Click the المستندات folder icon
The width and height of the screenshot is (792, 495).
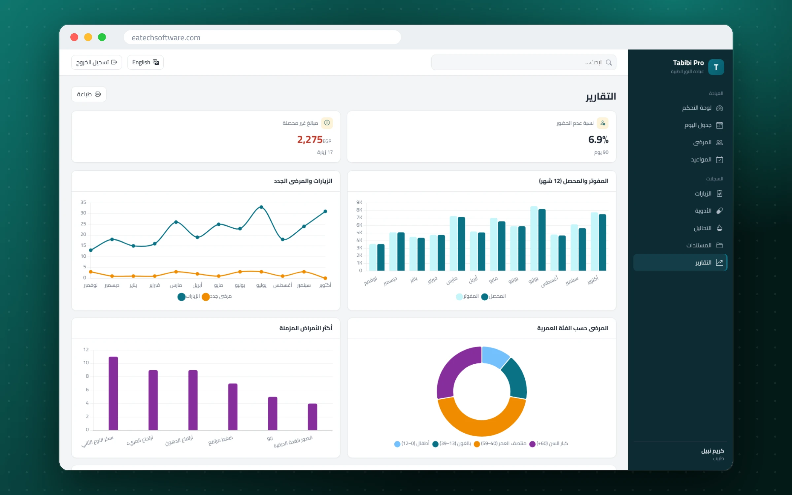(x=719, y=245)
